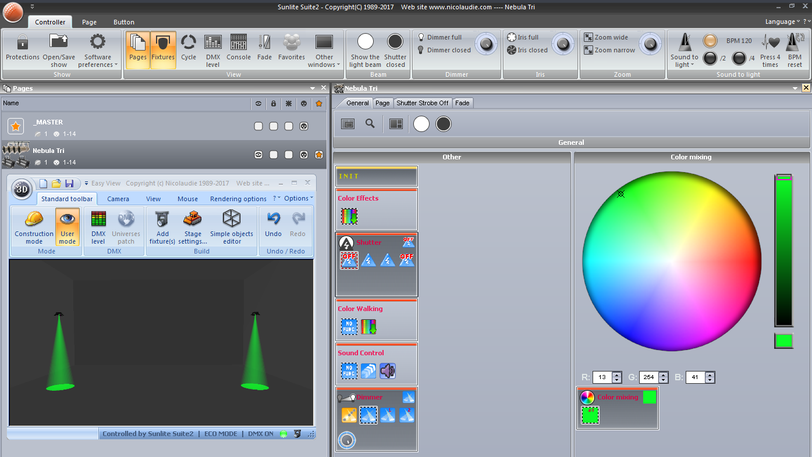Open the Easy View quick access arrow
Viewport: 812px width, 457px height.
[x=86, y=183]
